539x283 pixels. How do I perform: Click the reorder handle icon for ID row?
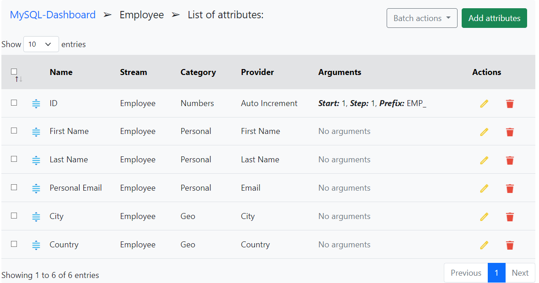[x=36, y=104]
